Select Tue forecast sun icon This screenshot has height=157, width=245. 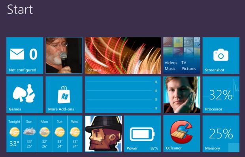60,132
